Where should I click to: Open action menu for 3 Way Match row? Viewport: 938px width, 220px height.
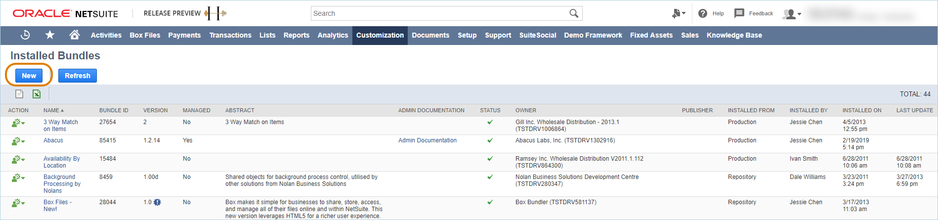point(18,123)
